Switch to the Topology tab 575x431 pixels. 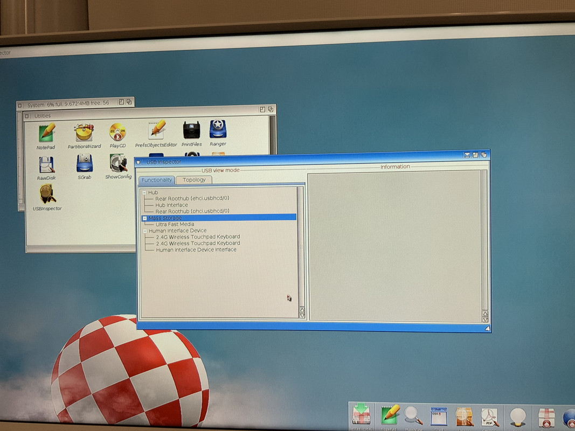[194, 179]
